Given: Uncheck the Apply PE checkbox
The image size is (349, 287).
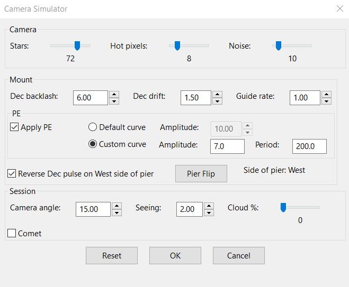Looking at the screenshot, I should pyautogui.click(x=14, y=127).
